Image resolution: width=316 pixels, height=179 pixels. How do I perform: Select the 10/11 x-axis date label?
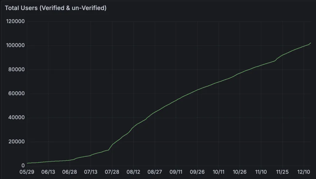(218, 172)
